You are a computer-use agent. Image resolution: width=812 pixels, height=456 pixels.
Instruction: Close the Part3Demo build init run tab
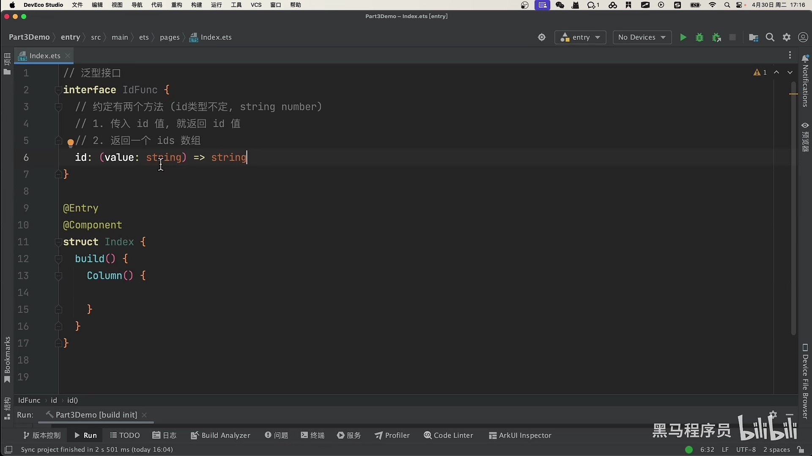(144, 415)
